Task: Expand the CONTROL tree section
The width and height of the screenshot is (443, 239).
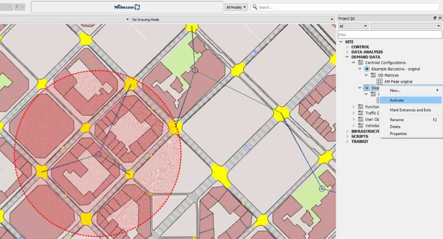Action: tap(347, 47)
